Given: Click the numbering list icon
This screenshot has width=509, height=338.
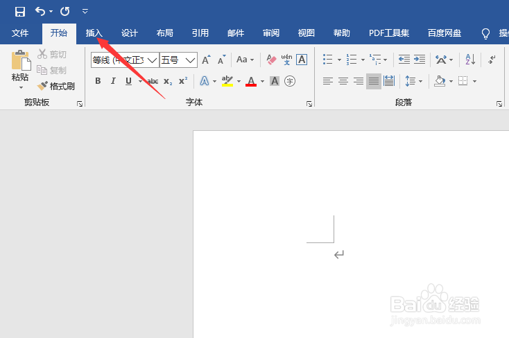Looking at the screenshot, I should (352, 60).
